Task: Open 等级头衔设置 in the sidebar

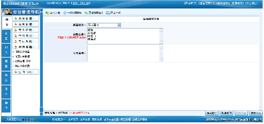Action: (22, 66)
